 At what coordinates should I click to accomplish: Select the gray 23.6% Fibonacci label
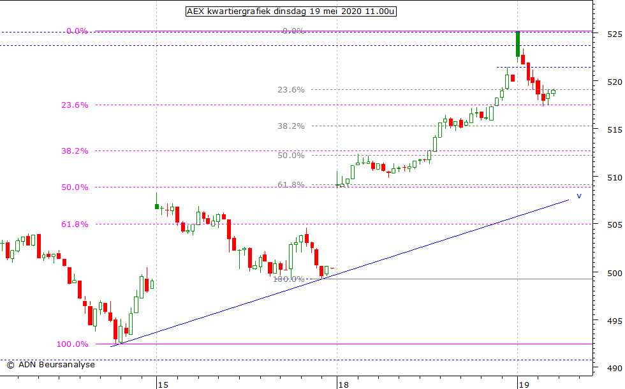tap(290, 90)
